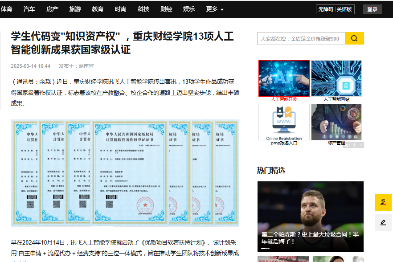Open the 资产管理 ad image
The image size is (393, 262).
[336, 122]
